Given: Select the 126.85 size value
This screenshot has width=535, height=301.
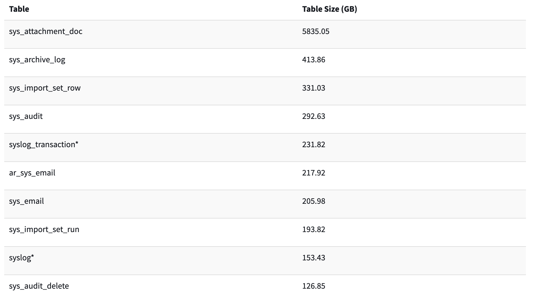Looking at the screenshot, I should (313, 286).
